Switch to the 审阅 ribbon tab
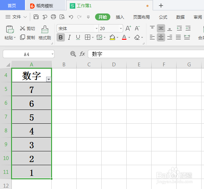 (198, 17)
